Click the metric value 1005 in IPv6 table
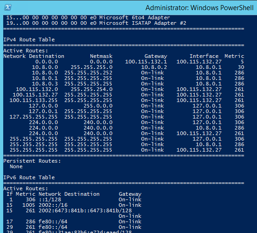257x233 pixels. pos(28,205)
